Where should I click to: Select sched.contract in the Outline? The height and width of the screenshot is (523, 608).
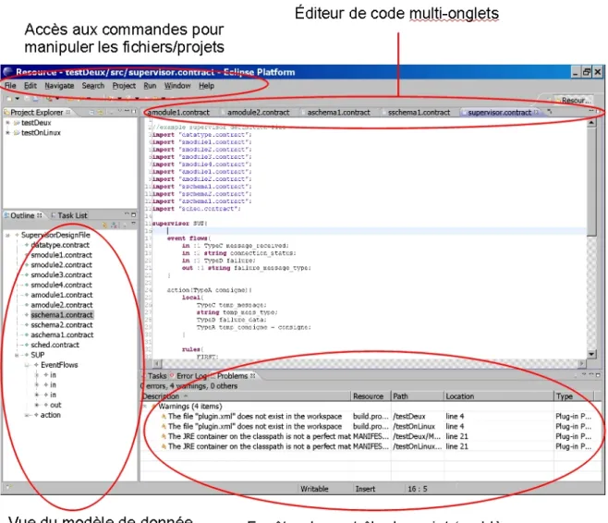point(55,345)
